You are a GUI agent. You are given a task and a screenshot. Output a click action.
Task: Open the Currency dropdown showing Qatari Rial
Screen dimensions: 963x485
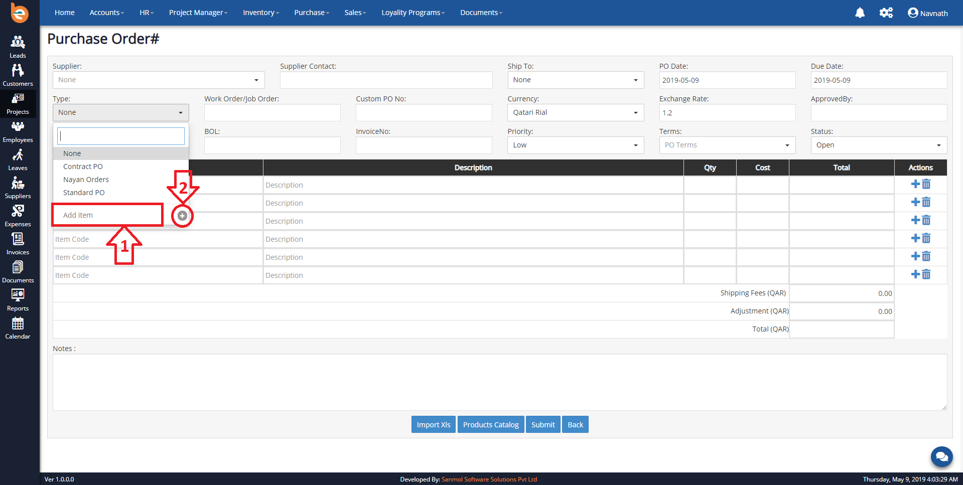click(576, 113)
